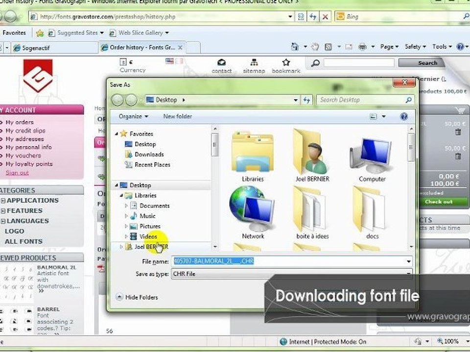This screenshot has height=352, width=470.
Task: Open the Tools menu
Action: (x=442, y=47)
